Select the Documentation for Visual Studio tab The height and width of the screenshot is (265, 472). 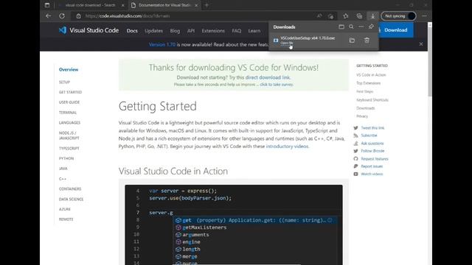click(164, 5)
